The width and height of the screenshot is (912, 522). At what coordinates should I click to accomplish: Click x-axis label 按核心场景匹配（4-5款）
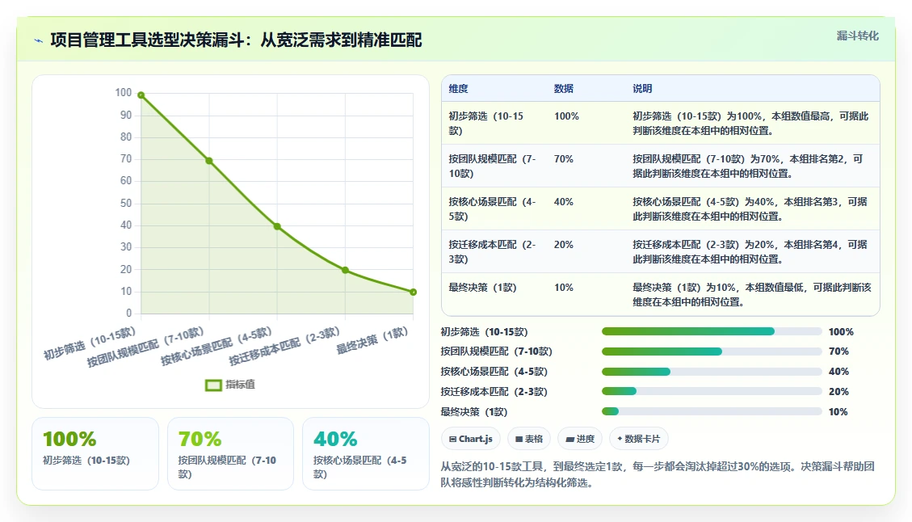(216, 347)
